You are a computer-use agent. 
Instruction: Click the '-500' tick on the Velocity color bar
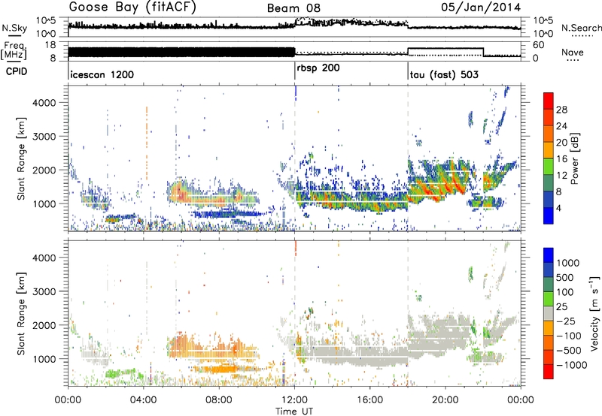(568, 351)
